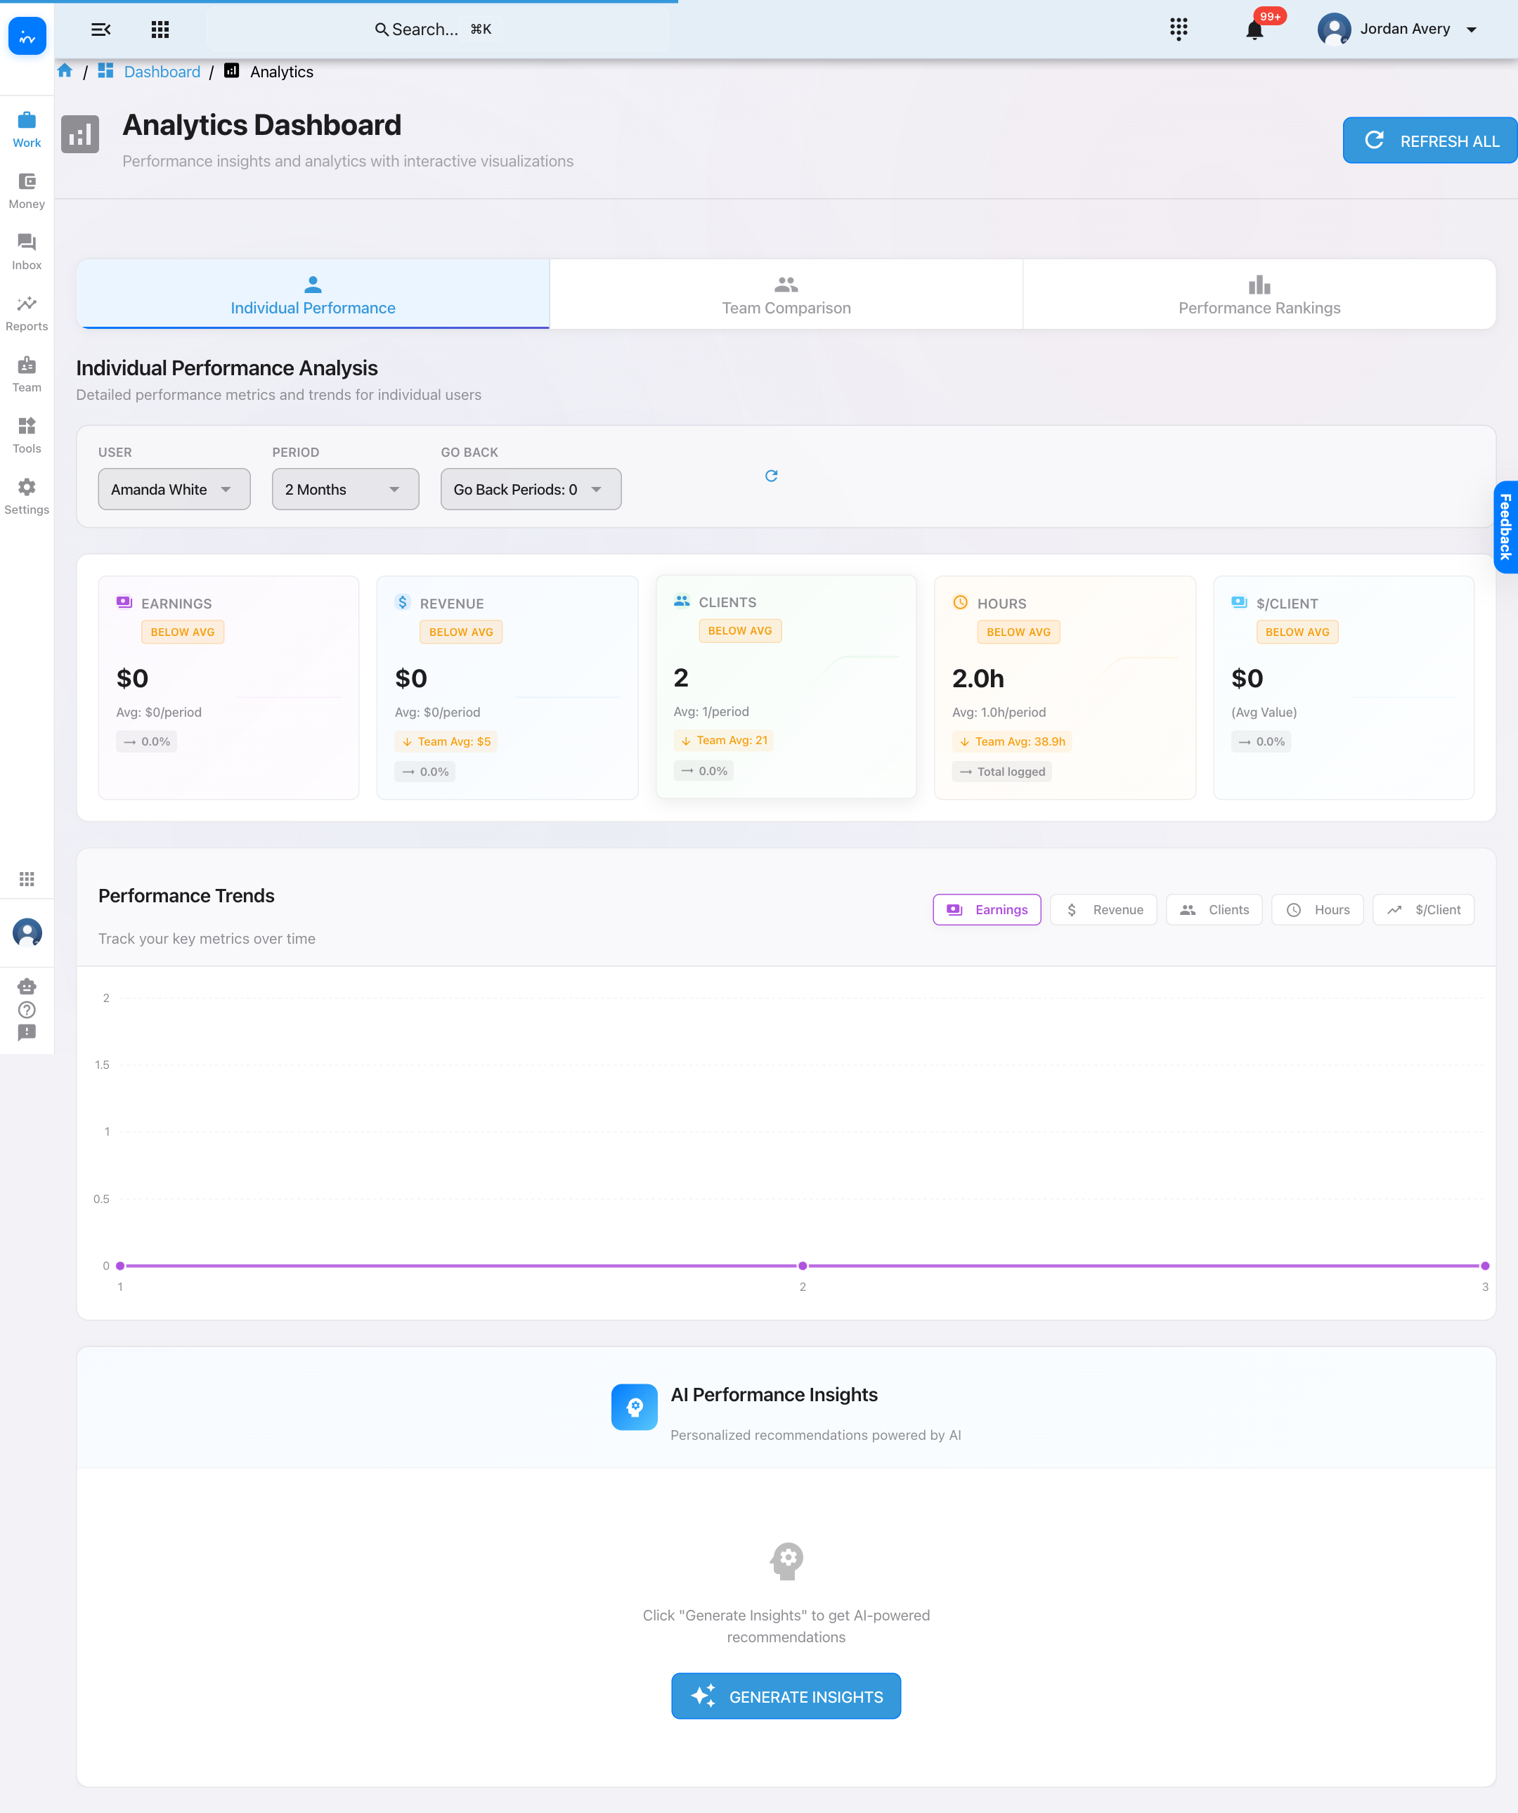The height and width of the screenshot is (1813, 1518).
Task: Toggle $/Client trend metric
Action: pos(1423,910)
